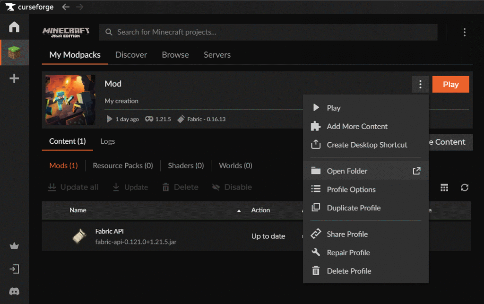Click the Delete button in the toolbar
484x304 pixels.
181,187
